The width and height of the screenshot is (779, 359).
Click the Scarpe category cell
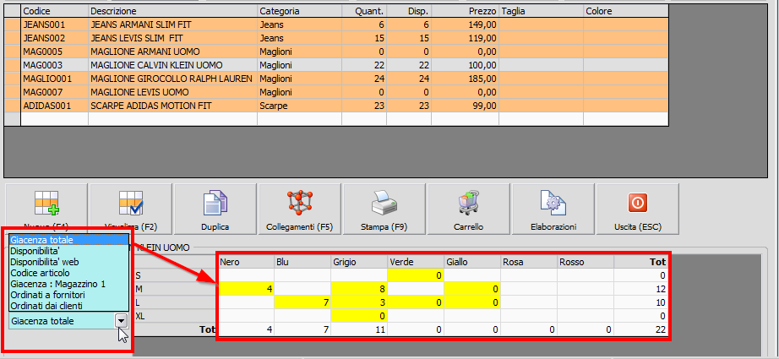pyautogui.click(x=300, y=106)
